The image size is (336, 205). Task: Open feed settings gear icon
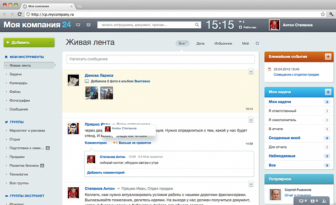click(257, 43)
